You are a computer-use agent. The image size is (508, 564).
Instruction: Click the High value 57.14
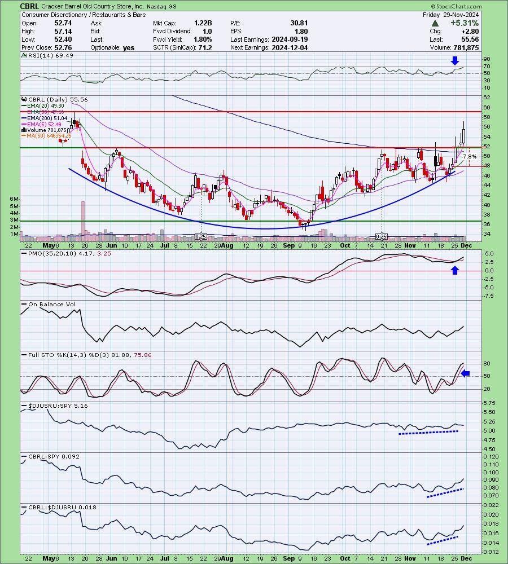click(63, 31)
